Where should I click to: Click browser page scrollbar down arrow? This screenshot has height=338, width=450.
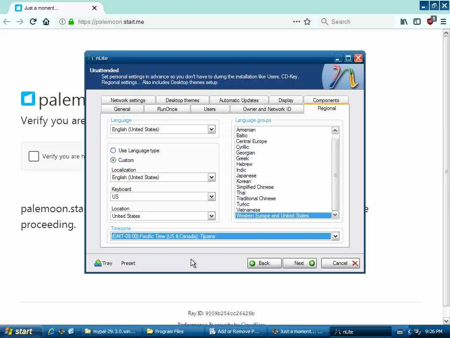pos(446,321)
